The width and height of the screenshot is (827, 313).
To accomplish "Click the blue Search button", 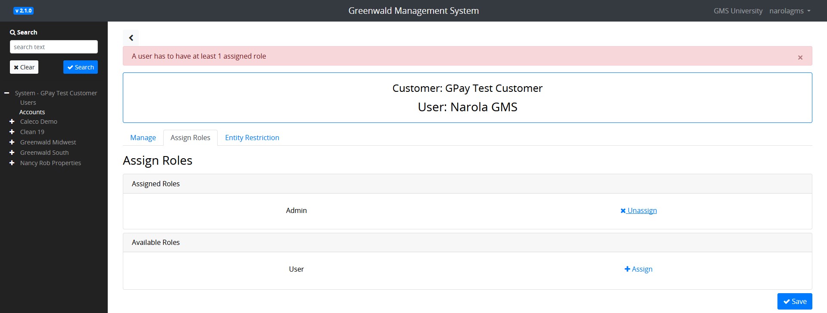I will pyautogui.click(x=81, y=67).
